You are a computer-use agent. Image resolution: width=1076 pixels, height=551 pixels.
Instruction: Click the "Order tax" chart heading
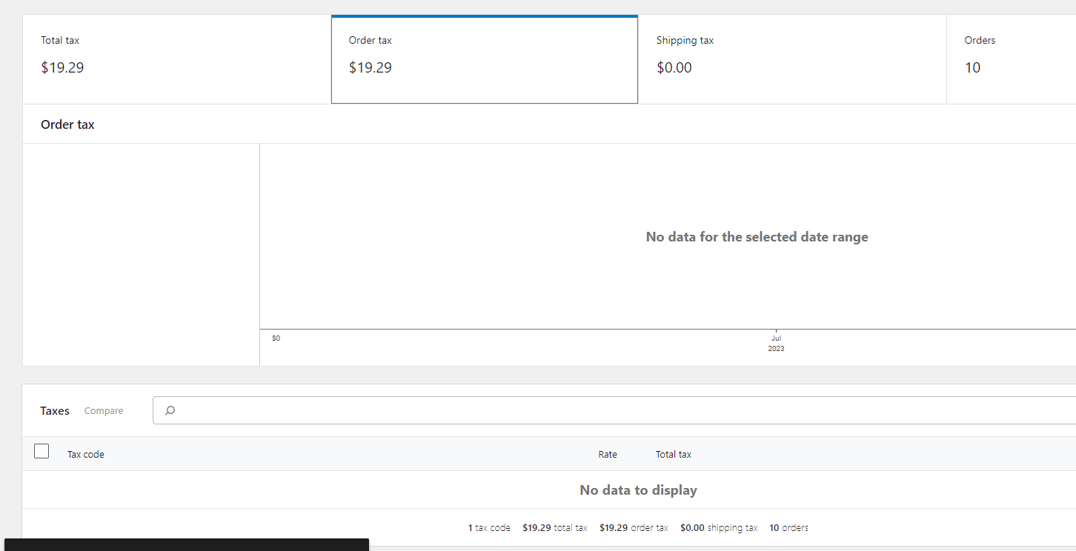click(67, 124)
